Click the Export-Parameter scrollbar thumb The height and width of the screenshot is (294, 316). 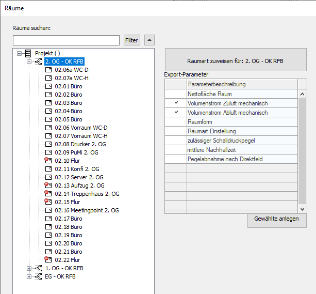pyautogui.click(x=302, y=151)
